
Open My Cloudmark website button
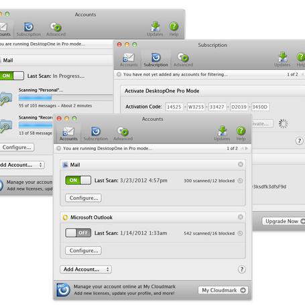tap(223, 290)
